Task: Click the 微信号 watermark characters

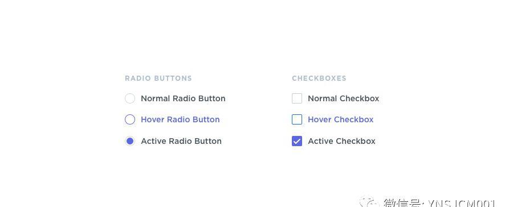Action: tap(404, 203)
